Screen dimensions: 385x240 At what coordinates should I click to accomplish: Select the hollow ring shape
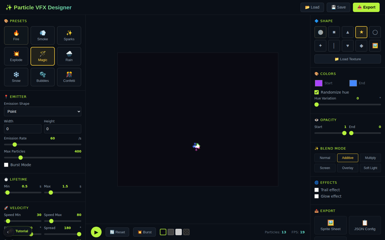[x=375, y=32]
